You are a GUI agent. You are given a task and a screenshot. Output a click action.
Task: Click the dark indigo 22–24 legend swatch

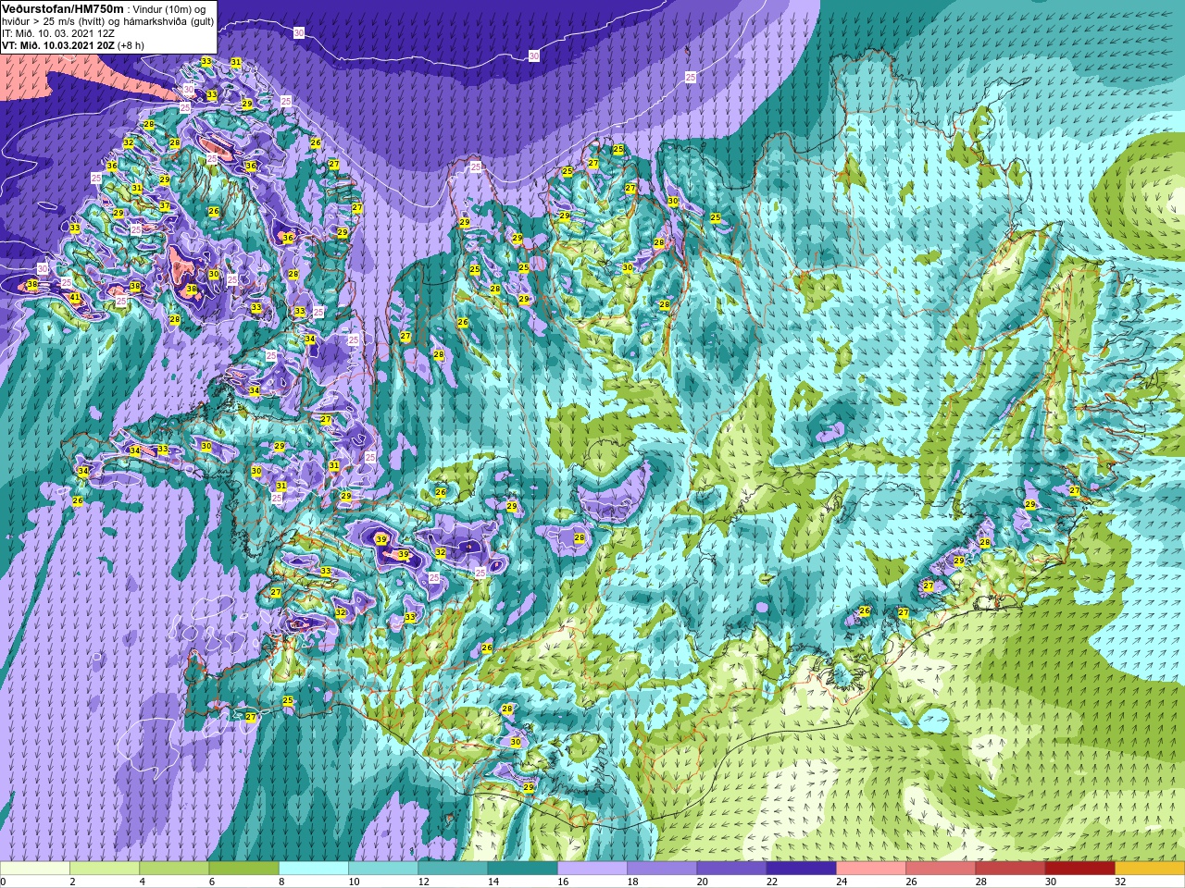click(x=801, y=869)
